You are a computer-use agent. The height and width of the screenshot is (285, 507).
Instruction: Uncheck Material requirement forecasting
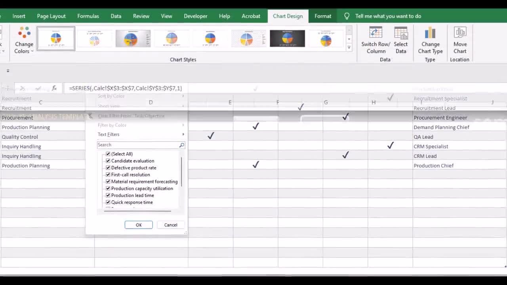[108, 181]
